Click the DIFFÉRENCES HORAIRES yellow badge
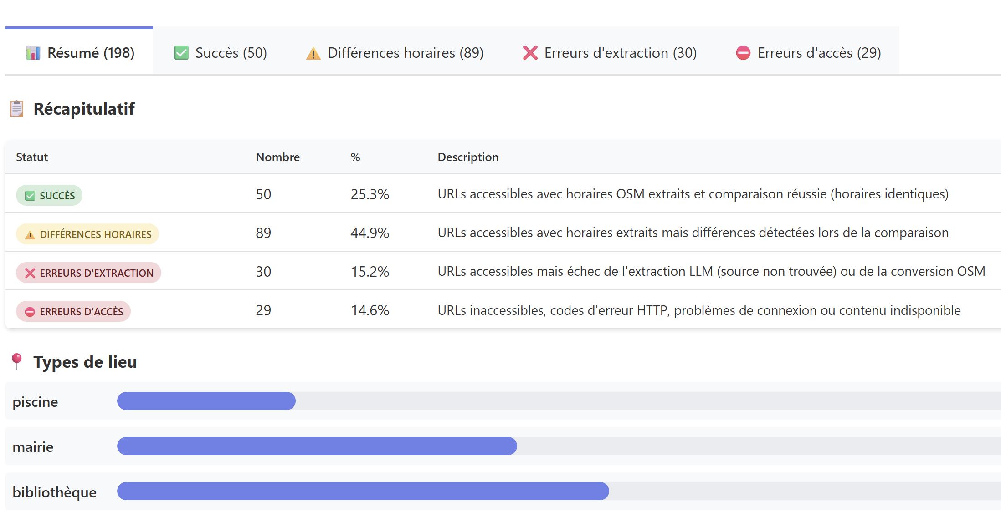The height and width of the screenshot is (532, 1001). pos(87,234)
